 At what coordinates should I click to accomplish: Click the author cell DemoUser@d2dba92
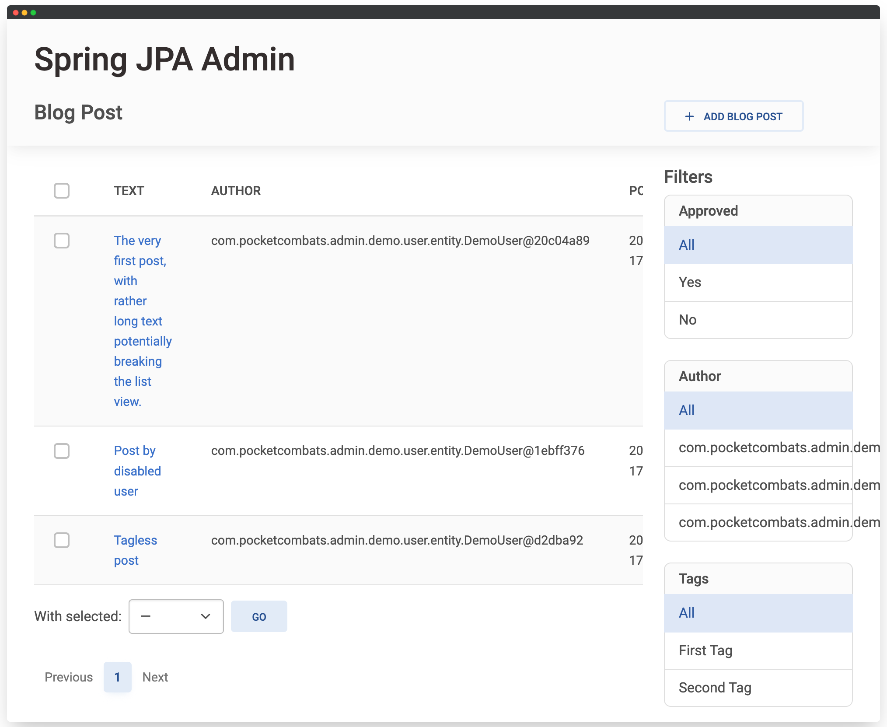coord(397,540)
